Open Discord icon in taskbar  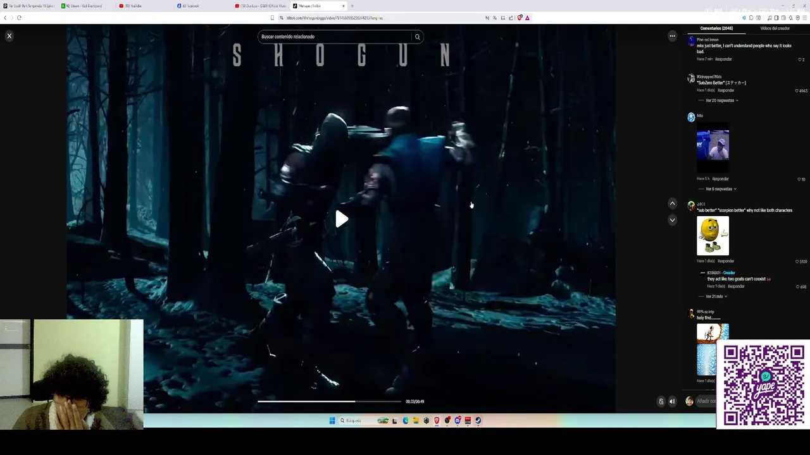click(x=458, y=420)
